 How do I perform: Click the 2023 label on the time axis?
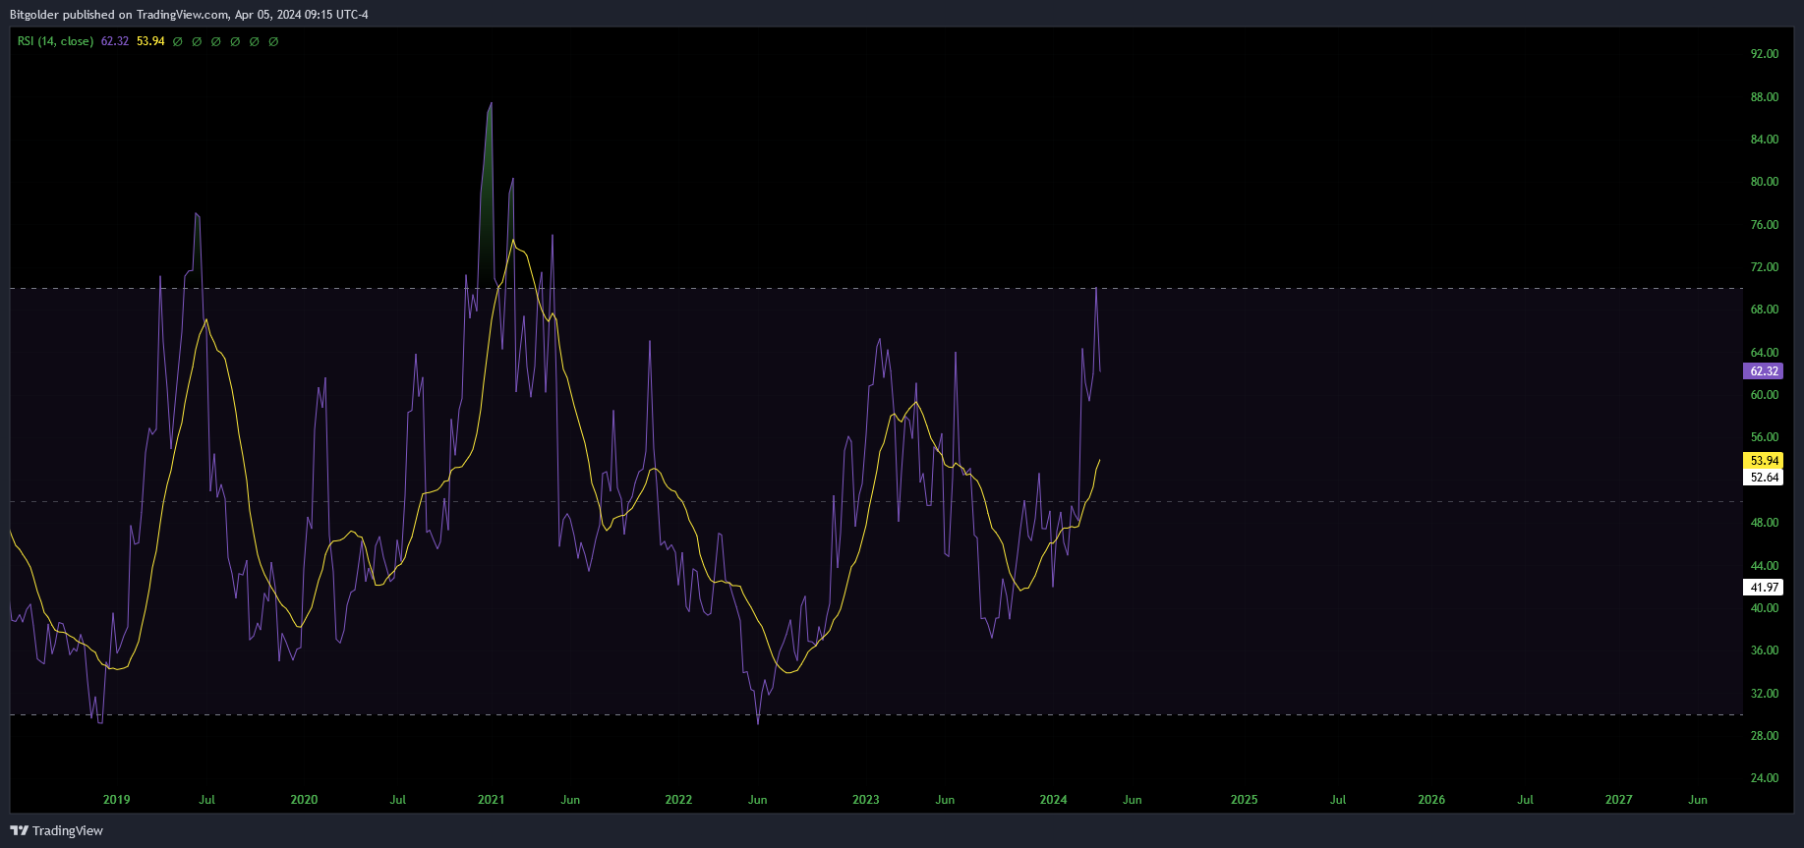click(866, 800)
